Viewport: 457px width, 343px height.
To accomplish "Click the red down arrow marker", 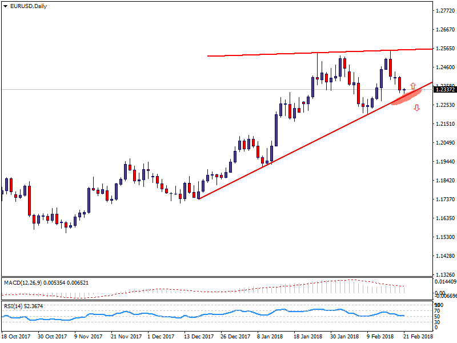I will click(x=417, y=107).
